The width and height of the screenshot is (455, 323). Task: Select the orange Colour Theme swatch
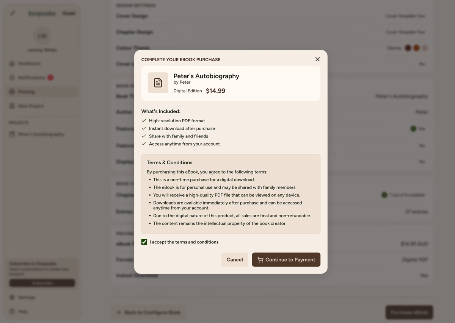click(x=416, y=48)
